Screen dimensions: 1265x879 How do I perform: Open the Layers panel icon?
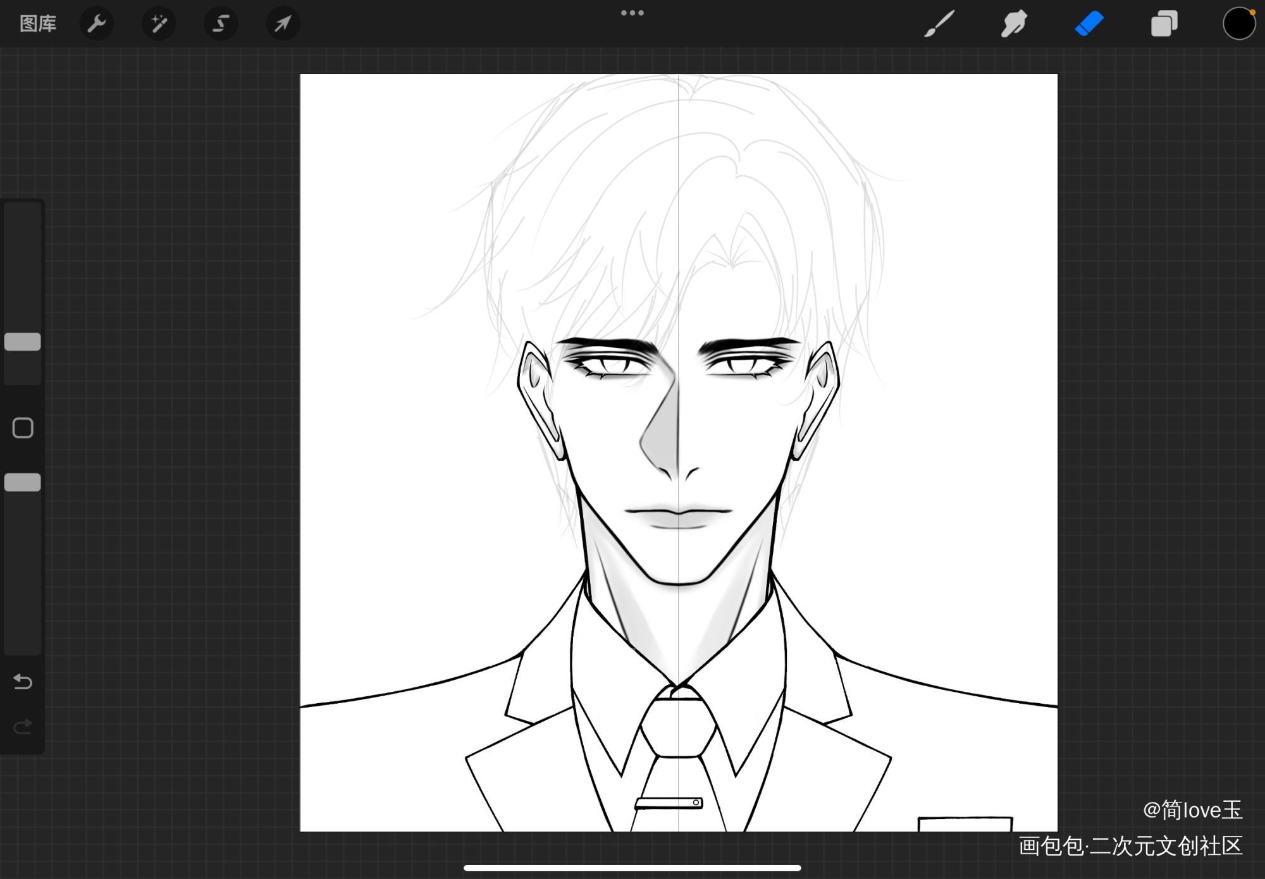tap(1164, 23)
